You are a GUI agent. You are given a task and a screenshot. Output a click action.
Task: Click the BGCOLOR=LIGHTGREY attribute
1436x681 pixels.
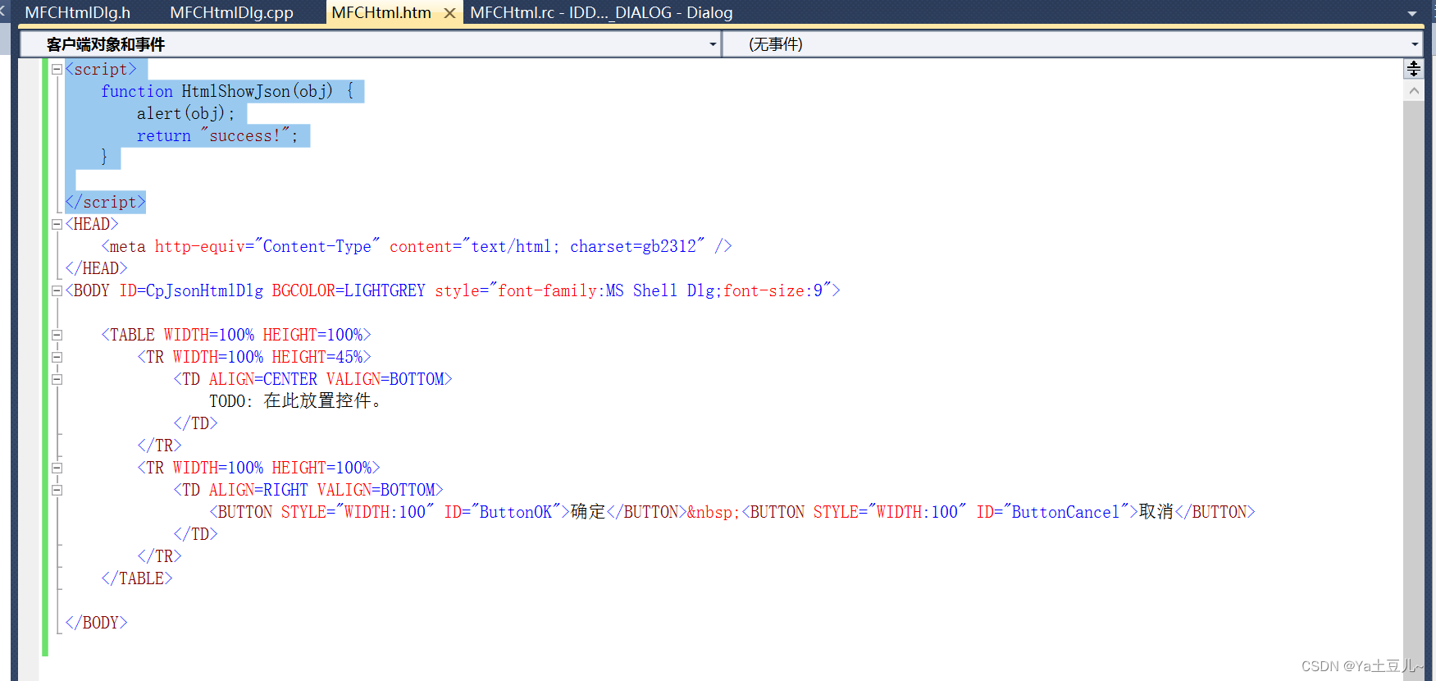pyautogui.click(x=349, y=290)
